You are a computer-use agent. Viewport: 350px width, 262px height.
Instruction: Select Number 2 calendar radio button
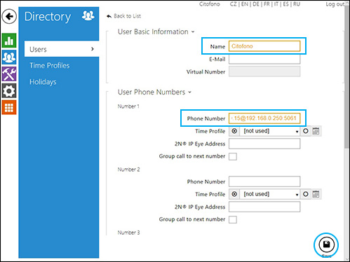click(x=306, y=194)
